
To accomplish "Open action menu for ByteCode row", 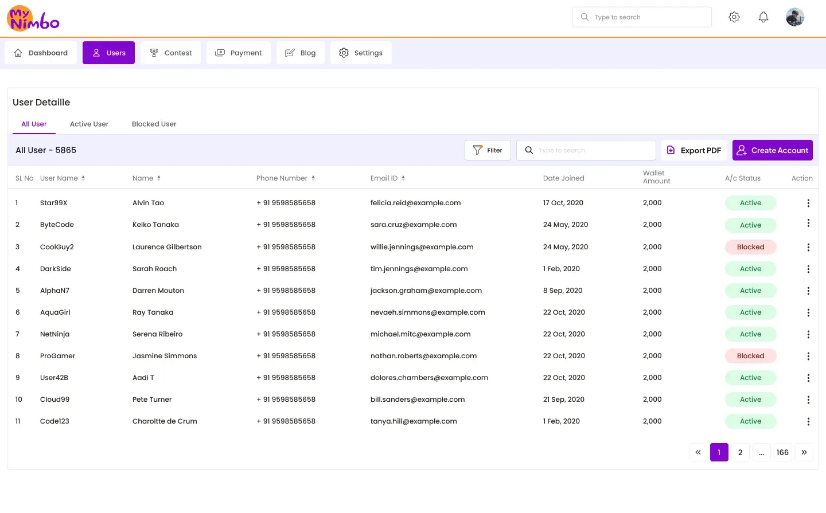I will [x=808, y=223].
